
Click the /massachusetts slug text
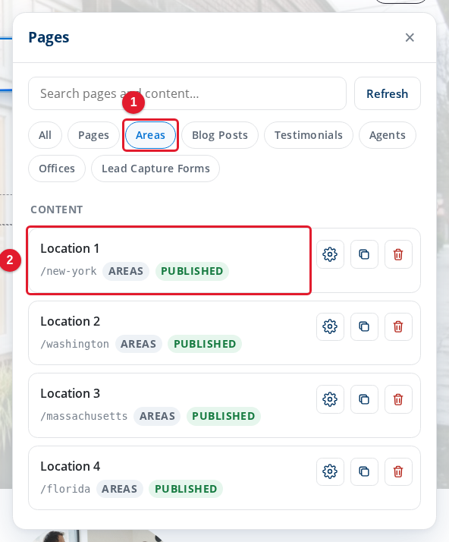84,416
